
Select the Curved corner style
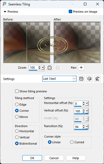[72, 142]
